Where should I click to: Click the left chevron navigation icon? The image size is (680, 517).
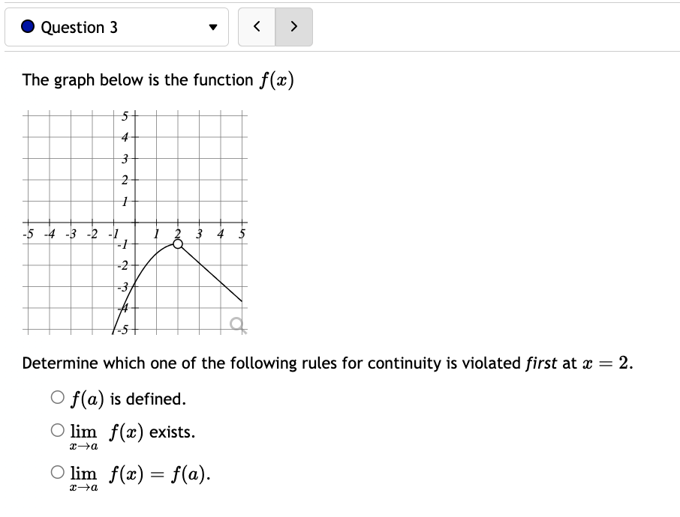(x=257, y=26)
